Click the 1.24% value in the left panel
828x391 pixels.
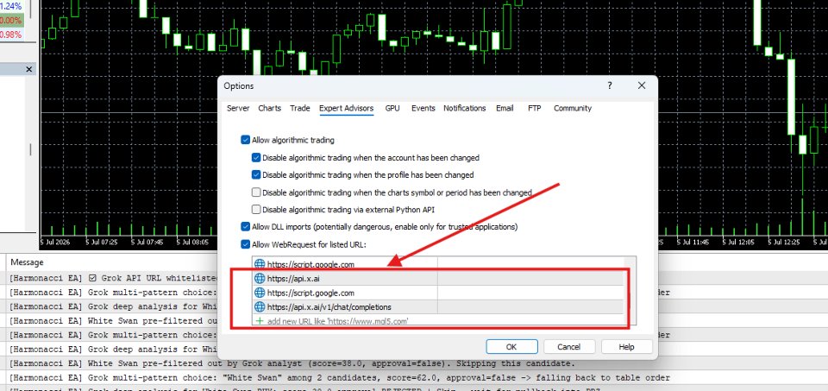[10, 6]
